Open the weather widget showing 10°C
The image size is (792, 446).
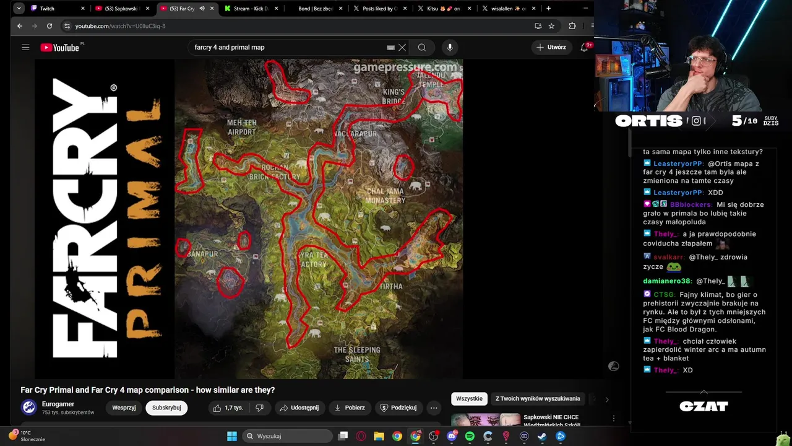[27, 436]
